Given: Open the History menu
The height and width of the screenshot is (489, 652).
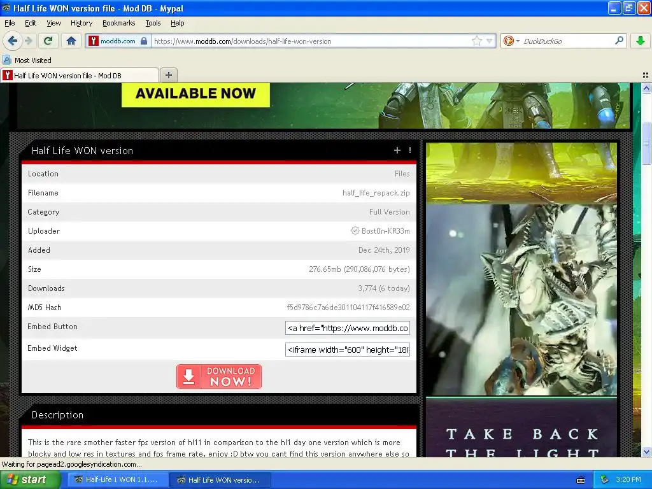Looking at the screenshot, I should pyautogui.click(x=81, y=23).
